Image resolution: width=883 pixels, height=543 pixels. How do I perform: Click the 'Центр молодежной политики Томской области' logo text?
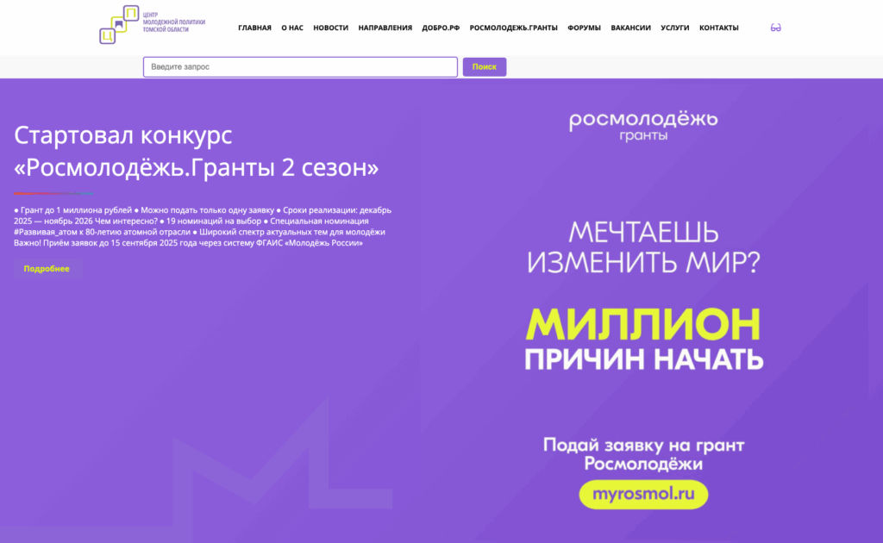tap(173, 22)
